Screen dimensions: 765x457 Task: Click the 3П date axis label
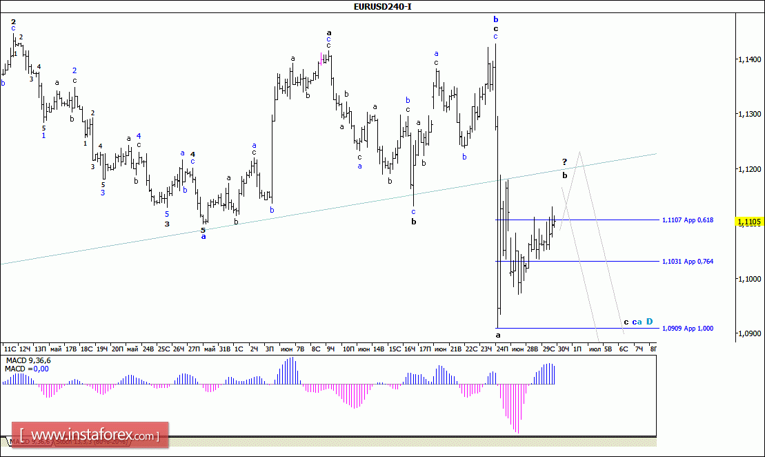(x=269, y=349)
